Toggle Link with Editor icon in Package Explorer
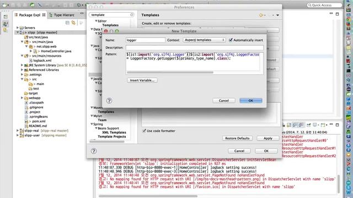The width and height of the screenshot is (353, 198). click(73, 23)
